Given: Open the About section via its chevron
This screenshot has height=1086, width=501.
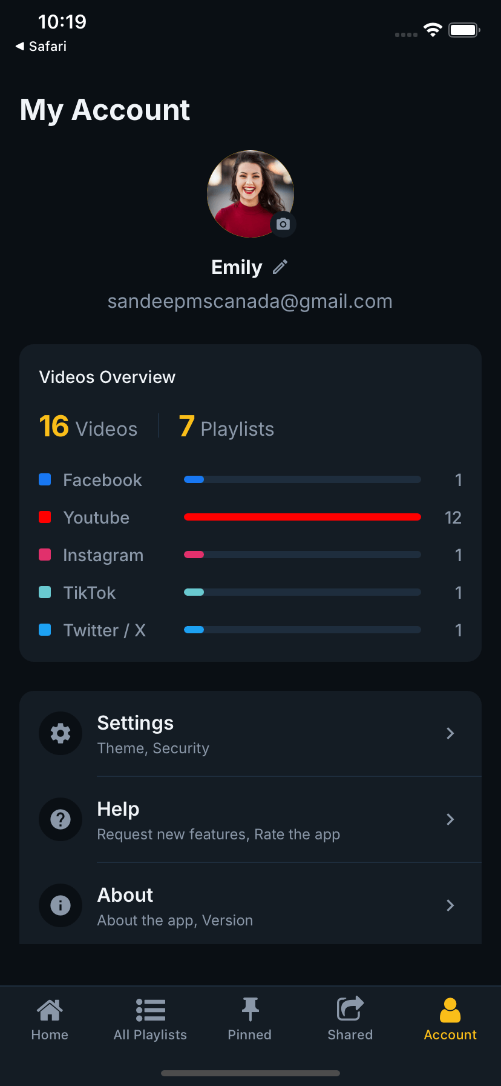Looking at the screenshot, I should pos(450,905).
